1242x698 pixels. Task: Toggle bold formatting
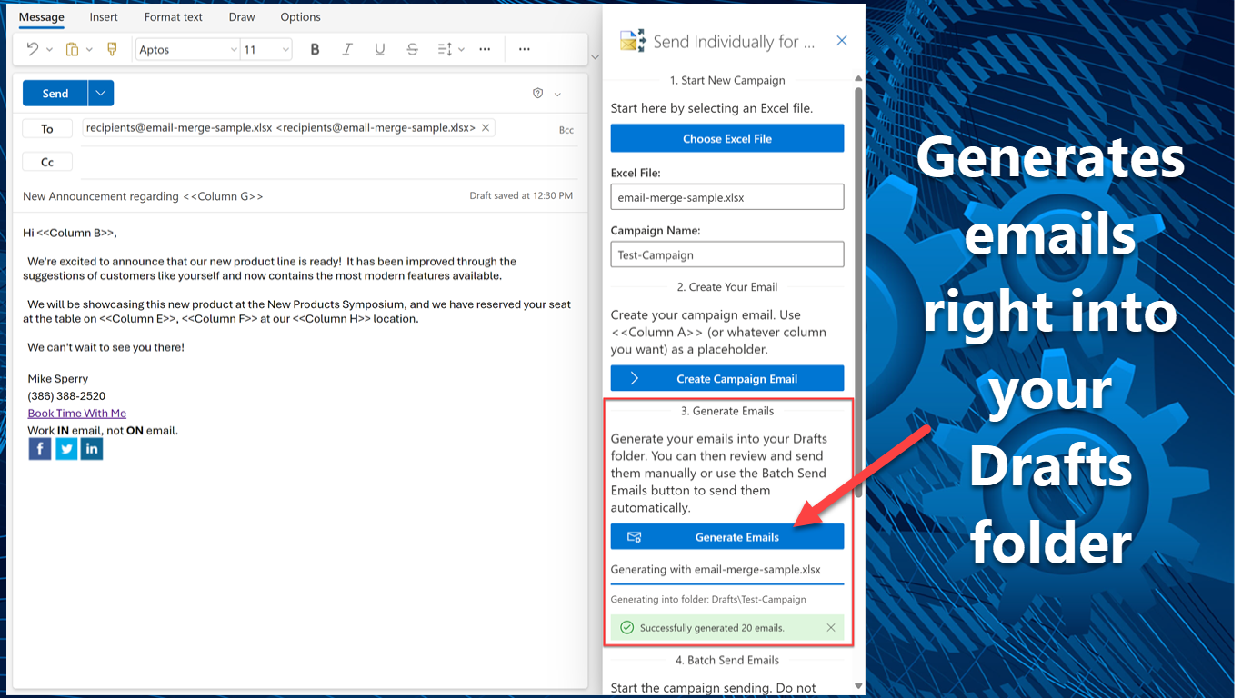pos(315,50)
